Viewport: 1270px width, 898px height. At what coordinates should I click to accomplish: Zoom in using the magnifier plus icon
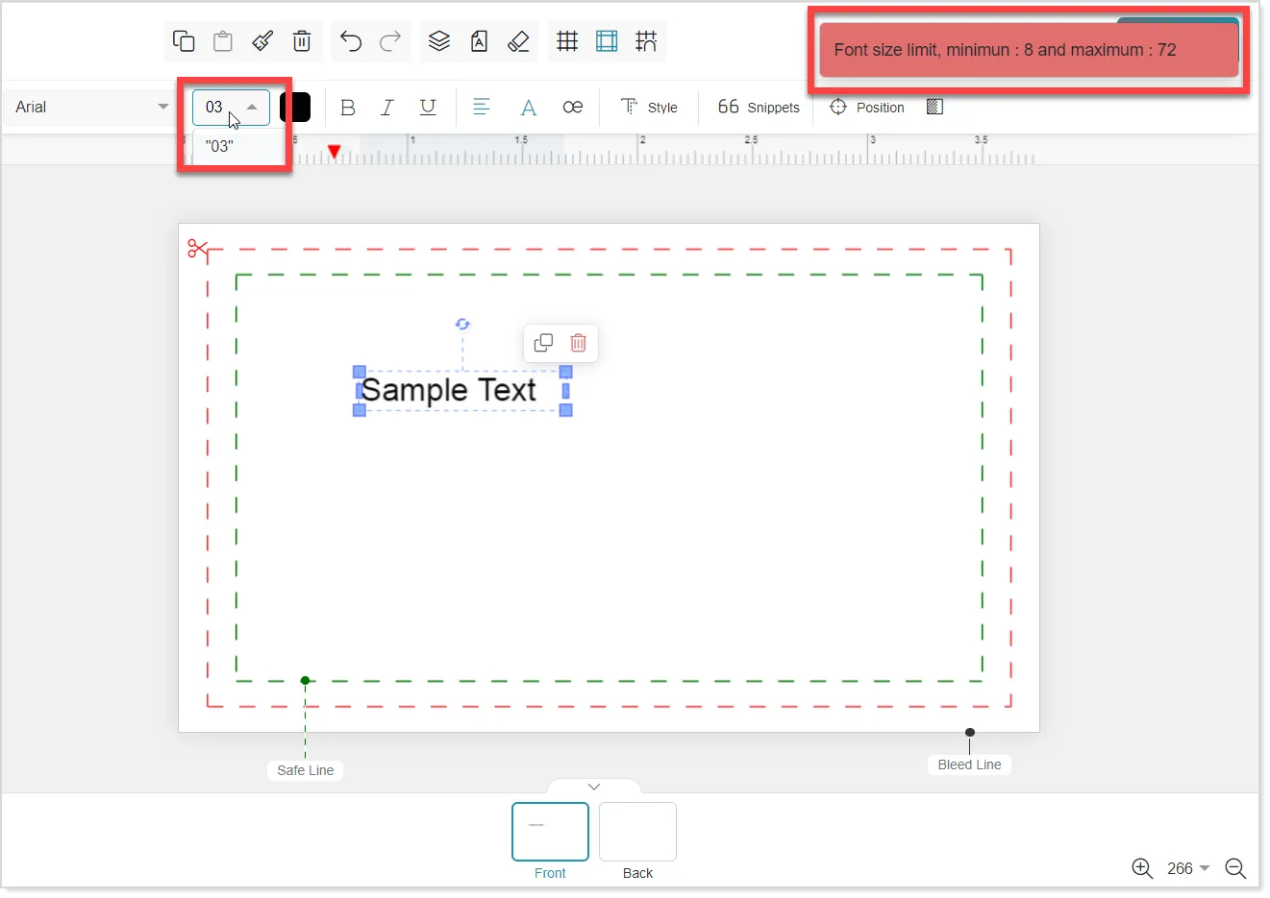click(x=1142, y=868)
